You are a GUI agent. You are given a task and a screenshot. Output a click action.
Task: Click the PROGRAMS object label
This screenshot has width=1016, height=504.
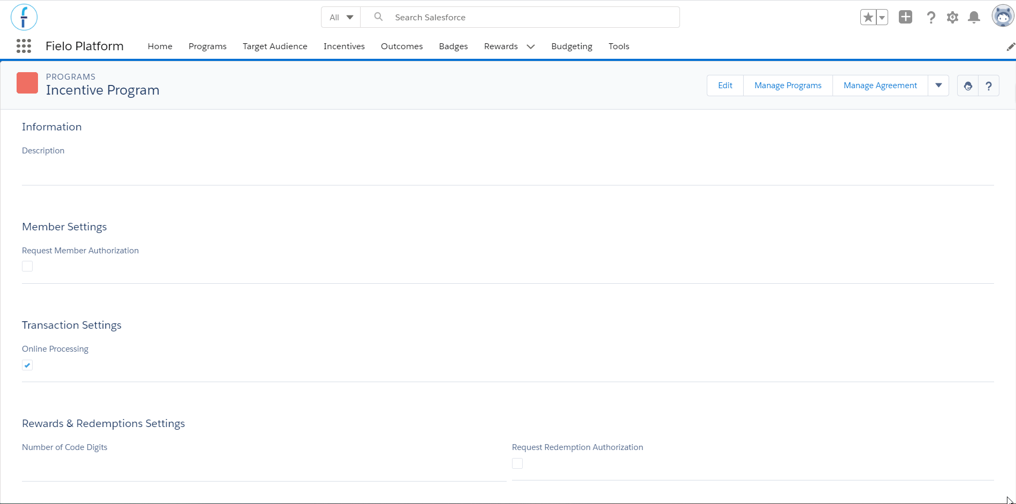click(71, 77)
